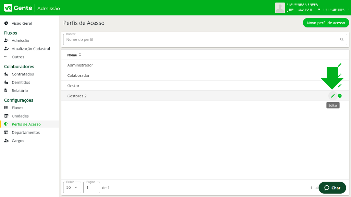Screen dimensions: 351x197
Task: Go to Atualização Cadastral
Action: coord(31,49)
